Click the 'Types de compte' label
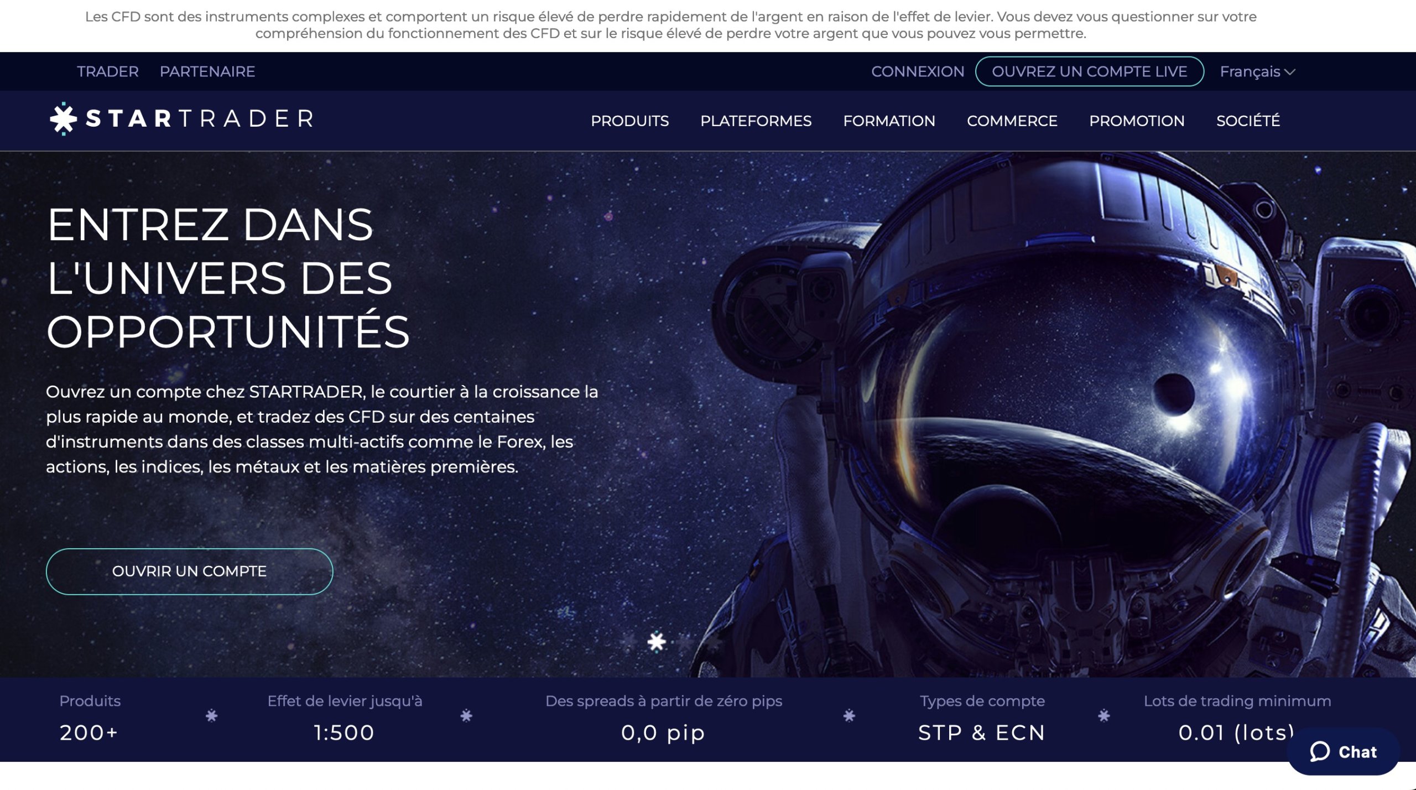1416x790 pixels. [982, 701]
